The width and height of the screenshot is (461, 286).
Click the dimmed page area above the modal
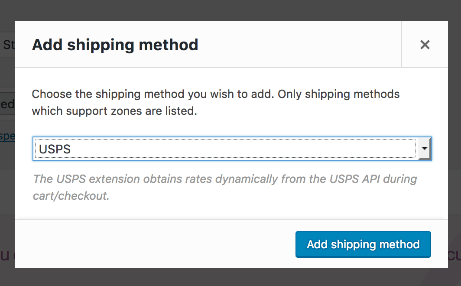click(230, 10)
